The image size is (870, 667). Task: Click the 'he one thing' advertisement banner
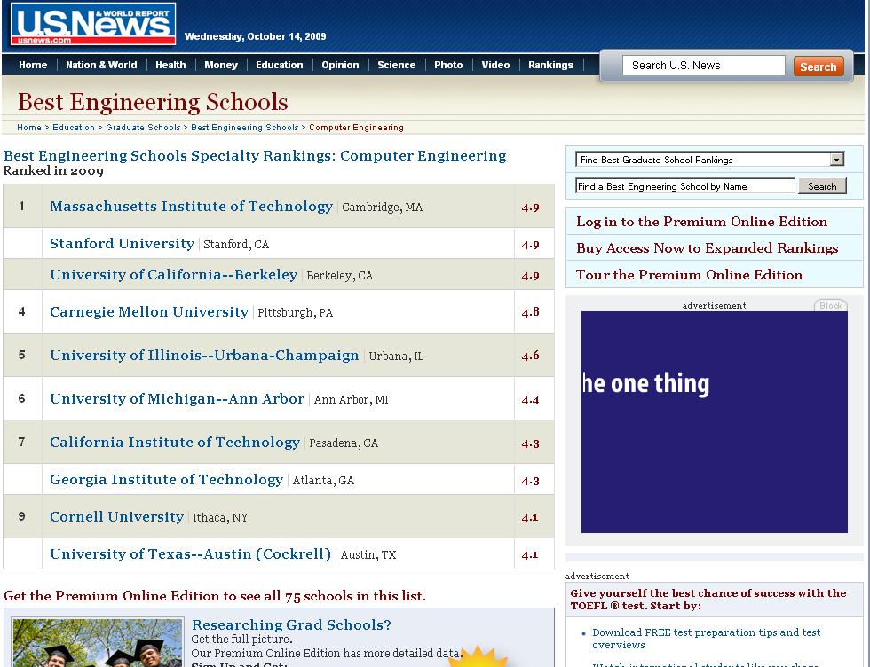(x=714, y=422)
